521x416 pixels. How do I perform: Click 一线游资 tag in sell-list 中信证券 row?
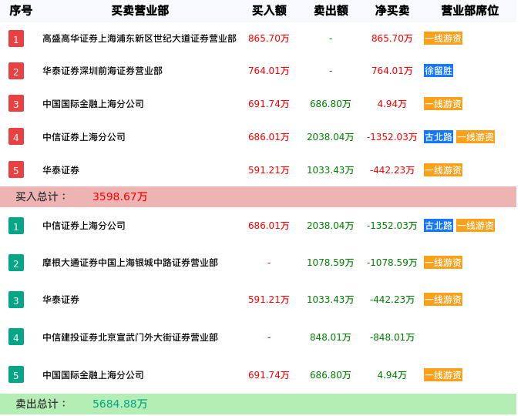click(476, 226)
